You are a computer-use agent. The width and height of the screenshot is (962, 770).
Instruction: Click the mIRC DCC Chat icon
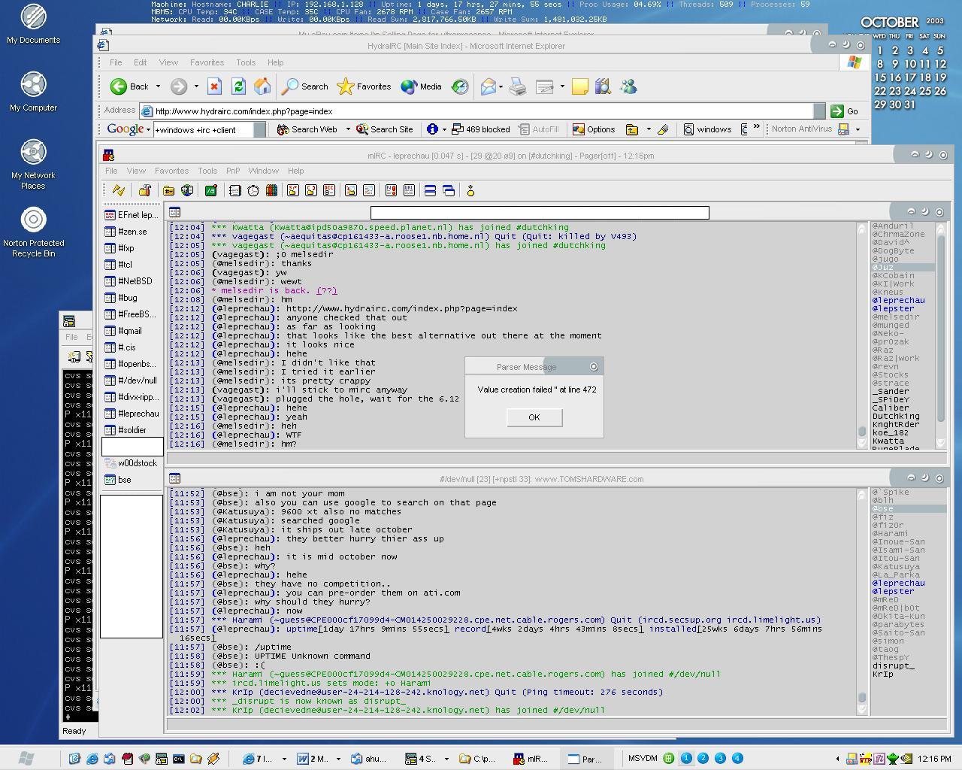[x=310, y=191]
